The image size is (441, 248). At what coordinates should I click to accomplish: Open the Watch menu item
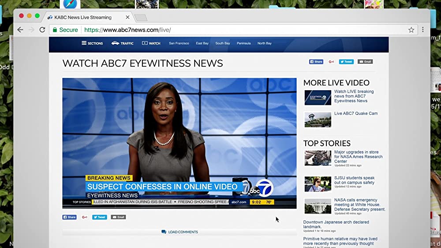point(151,43)
